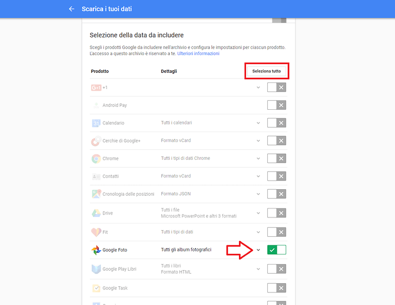The height and width of the screenshot is (305, 395).
Task: Disable the Google Foto switch
Action: point(277,250)
